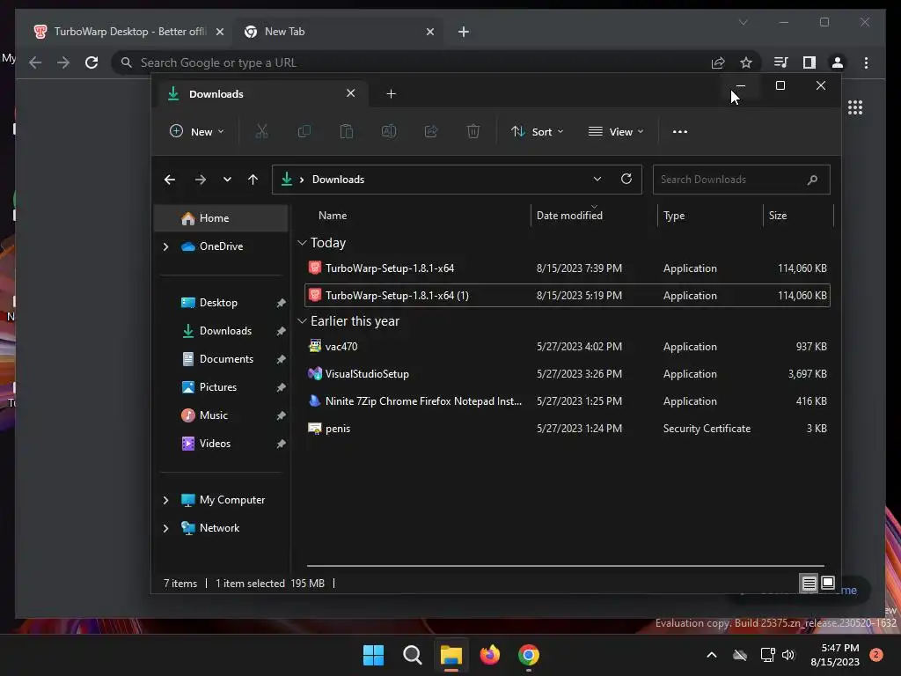Image resolution: width=901 pixels, height=676 pixels.
Task: Click the Delete trash icon in Explorer toolbar
Action: tap(472, 132)
